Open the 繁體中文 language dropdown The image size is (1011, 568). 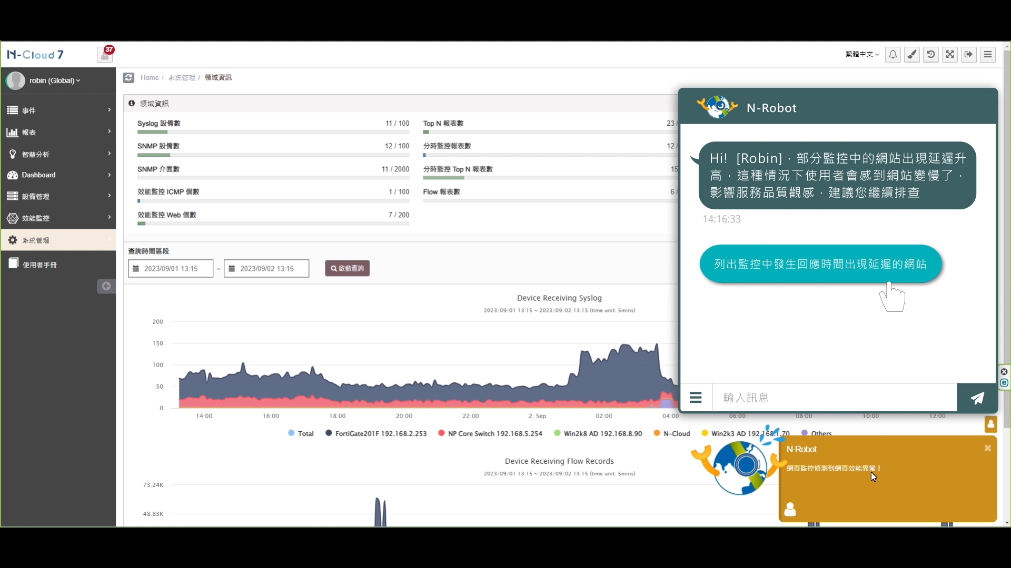[862, 55]
